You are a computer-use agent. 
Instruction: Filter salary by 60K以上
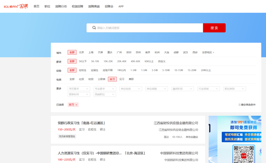149,61
